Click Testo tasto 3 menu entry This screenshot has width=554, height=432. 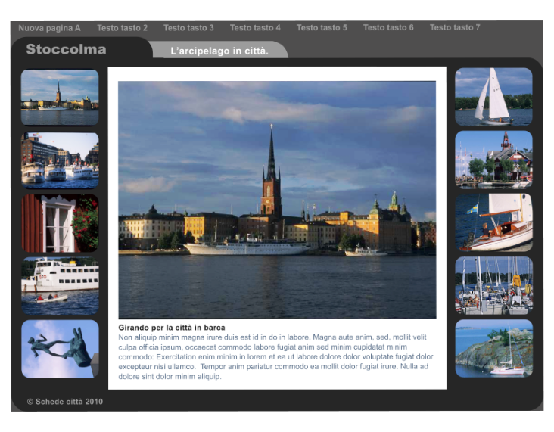coord(188,28)
